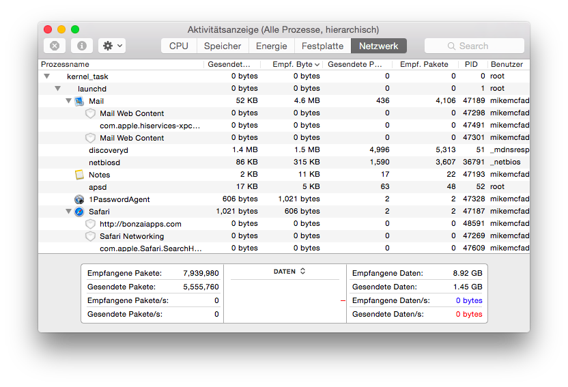Click the green zoom window button
This screenshot has width=568, height=387.
[75, 29]
